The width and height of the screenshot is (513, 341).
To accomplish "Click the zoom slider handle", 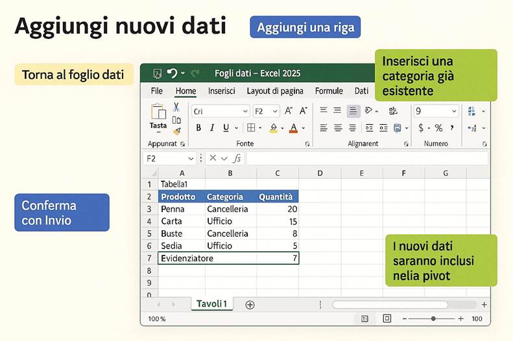I will coord(433,318).
